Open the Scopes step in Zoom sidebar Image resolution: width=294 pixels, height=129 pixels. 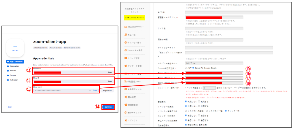pyautogui.click(x=13, y=75)
